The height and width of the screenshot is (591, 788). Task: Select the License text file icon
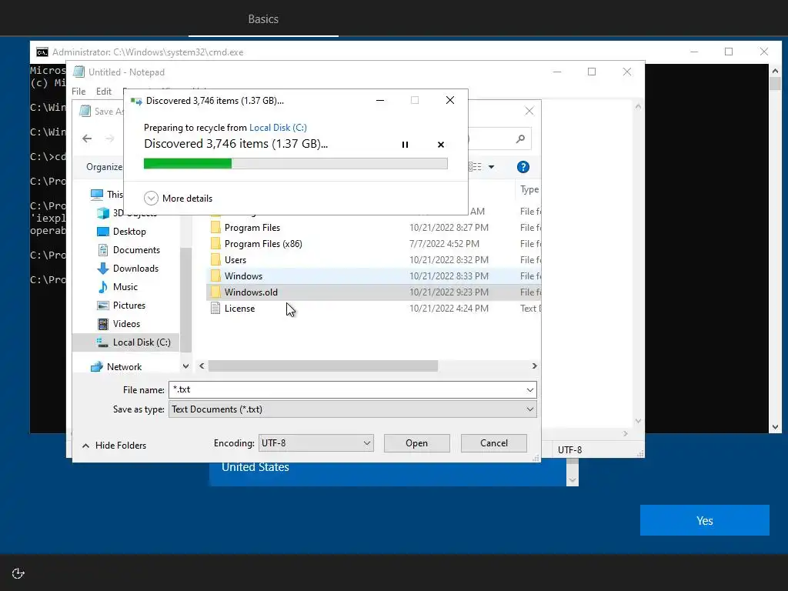coord(215,309)
